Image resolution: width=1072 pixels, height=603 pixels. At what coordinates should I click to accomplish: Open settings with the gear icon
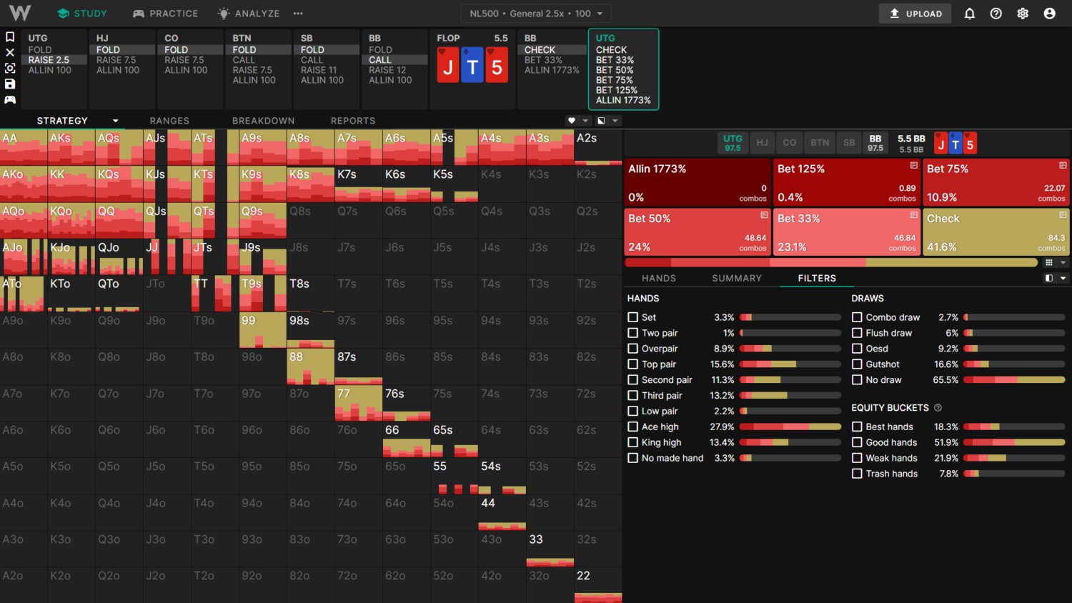tap(1023, 14)
